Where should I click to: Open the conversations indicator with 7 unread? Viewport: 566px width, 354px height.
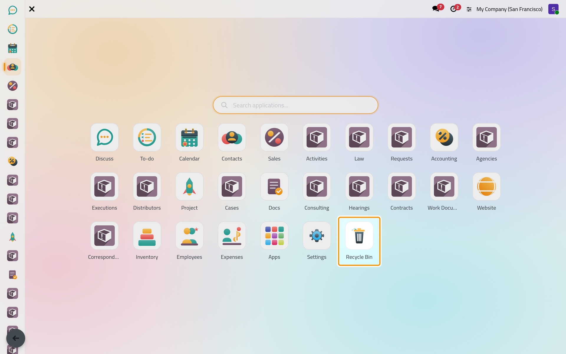[437, 8]
